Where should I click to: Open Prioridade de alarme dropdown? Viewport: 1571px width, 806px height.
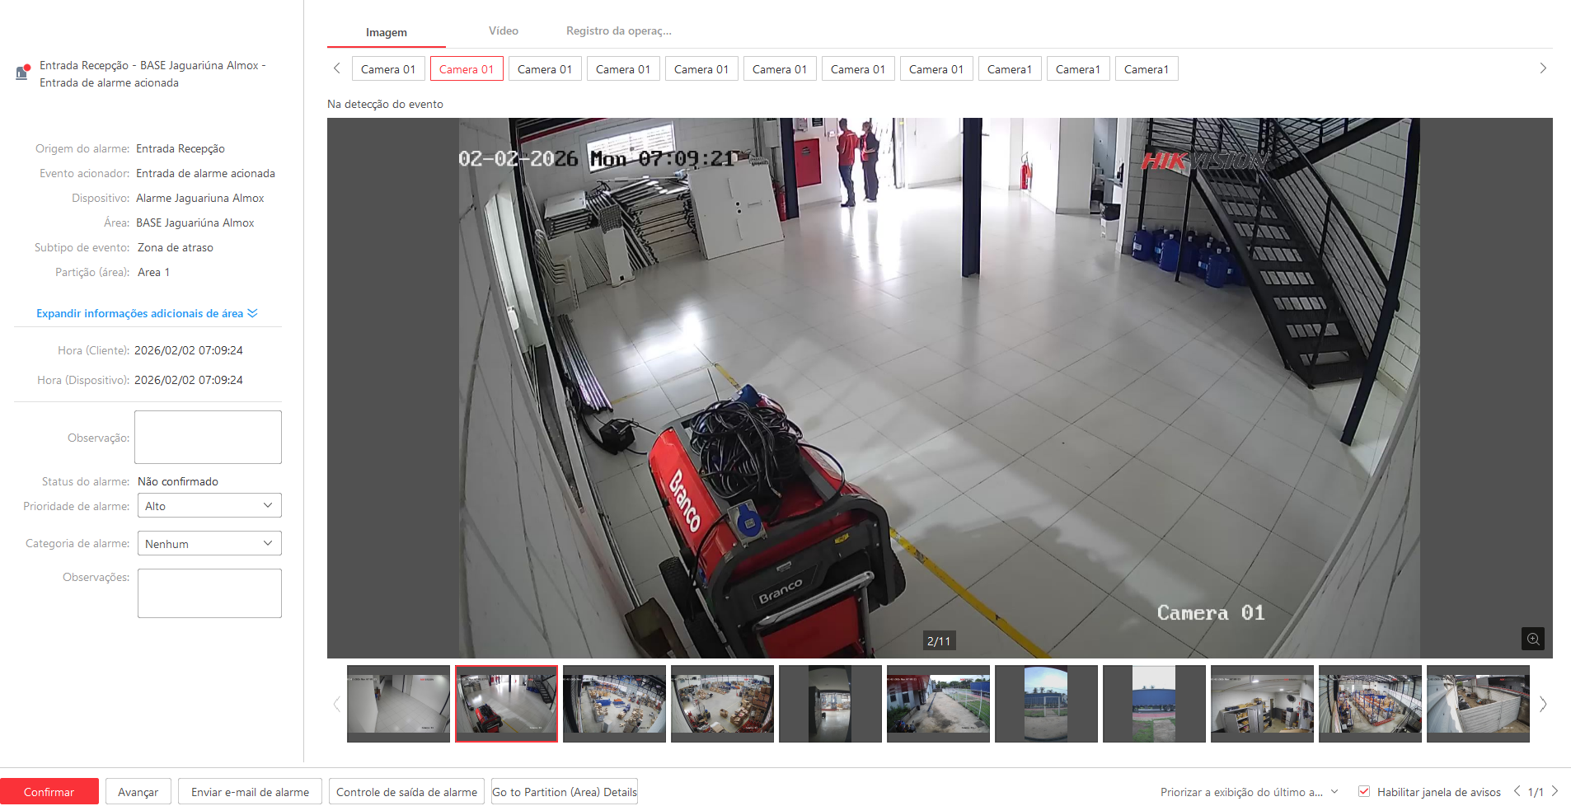(209, 506)
